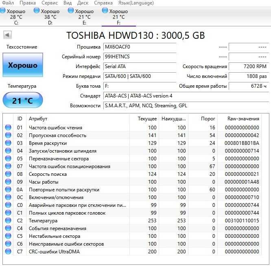Open the Справка menu
271x266 pixels.
(x=103, y=3)
